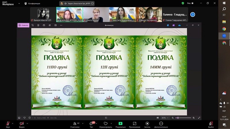Open Task View icon in taskbar
This screenshot has height=129, width=230.
point(224,15)
